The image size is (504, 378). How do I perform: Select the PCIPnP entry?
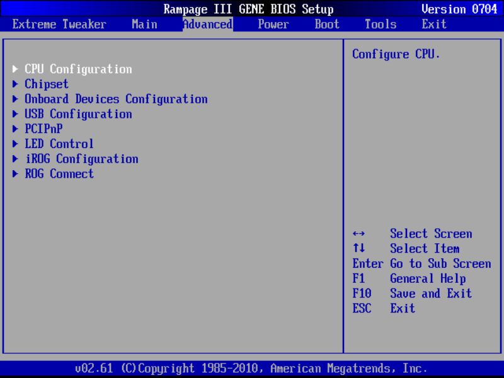coord(43,129)
